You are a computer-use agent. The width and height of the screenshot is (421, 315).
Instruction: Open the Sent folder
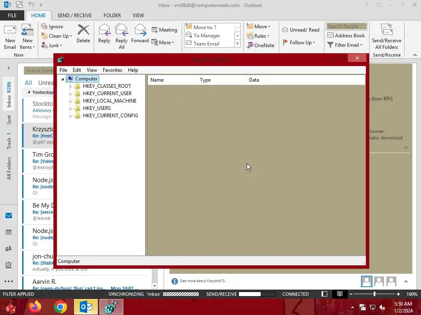(9, 120)
